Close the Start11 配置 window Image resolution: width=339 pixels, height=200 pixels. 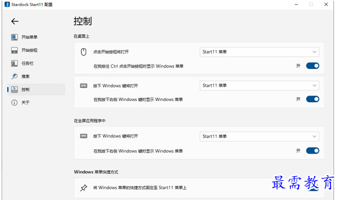(x=326, y=4)
